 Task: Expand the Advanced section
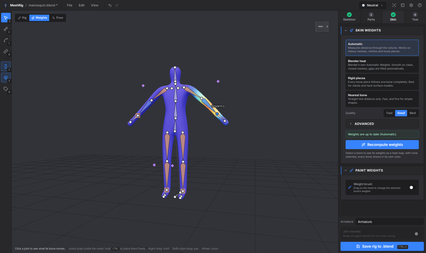point(382,124)
